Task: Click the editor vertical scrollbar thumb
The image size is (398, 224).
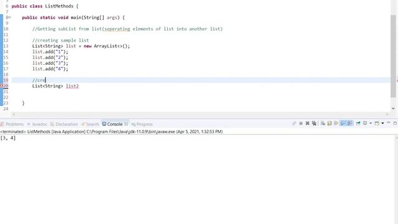Action: point(393,56)
